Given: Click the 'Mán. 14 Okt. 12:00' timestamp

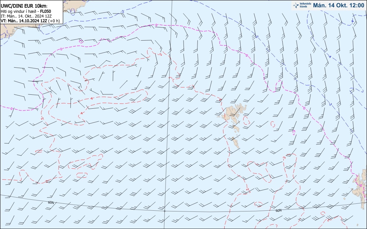Looking at the screenshot, I should (338, 5).
